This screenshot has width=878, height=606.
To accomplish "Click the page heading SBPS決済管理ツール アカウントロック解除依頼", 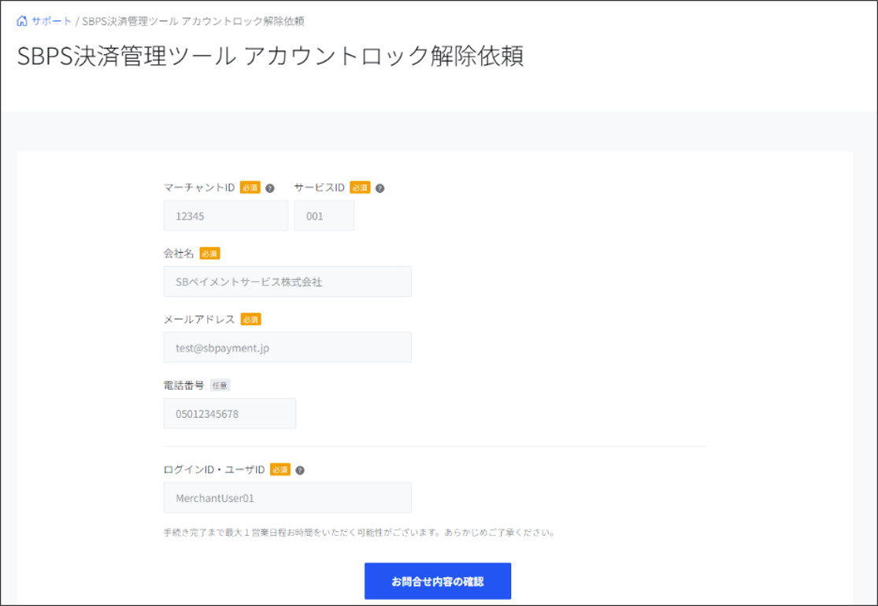I will [270, 57].
